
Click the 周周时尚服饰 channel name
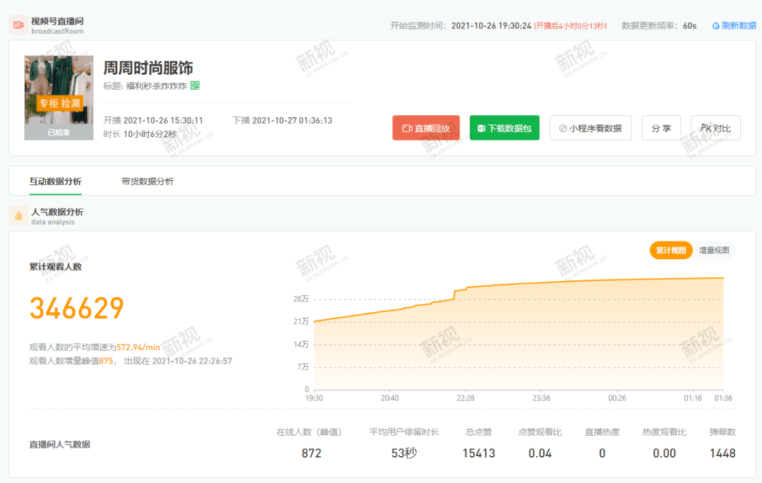point(148,68)
